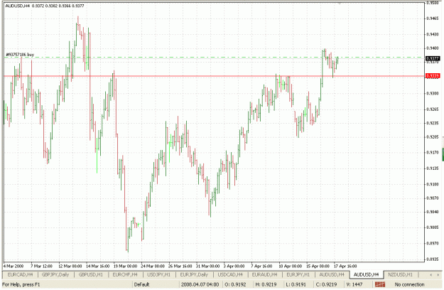Click the 19 Mar 08:00 time label
Image resolution: width=444 pixels, height=290 pixels.
pyautogui.click(x=125, y=267)
